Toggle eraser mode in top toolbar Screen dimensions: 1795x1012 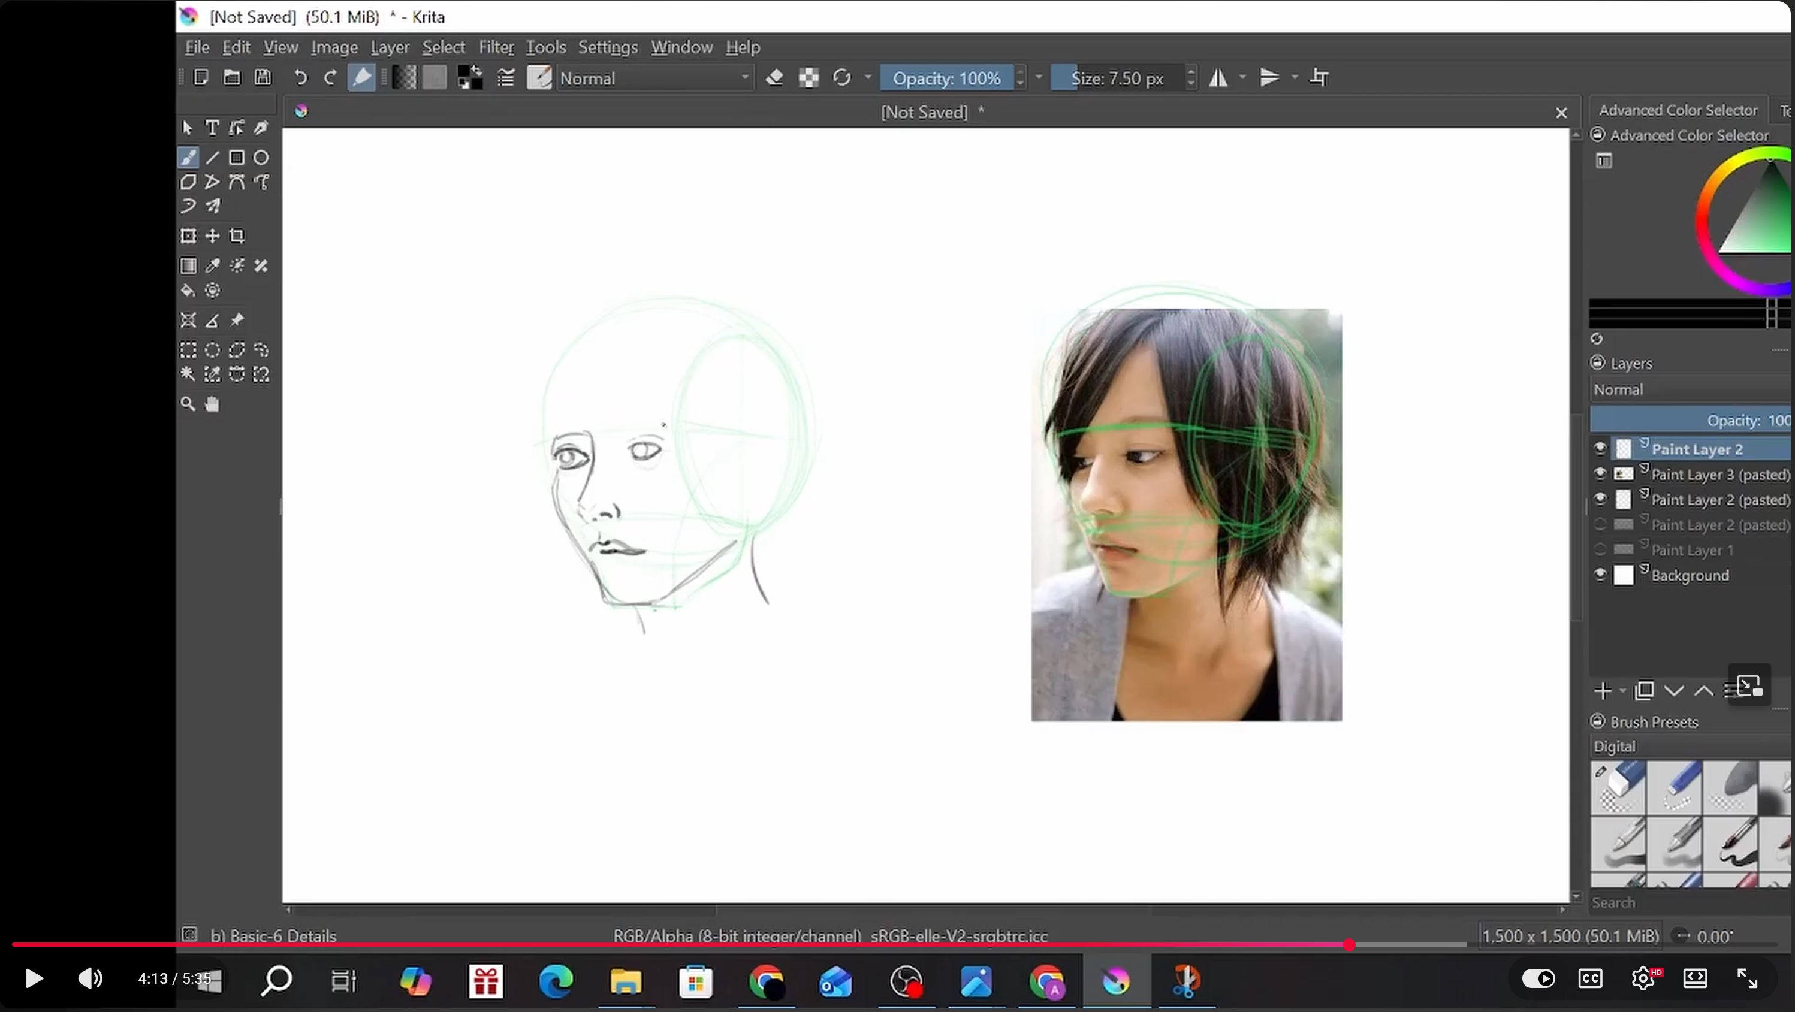point(774,78)
